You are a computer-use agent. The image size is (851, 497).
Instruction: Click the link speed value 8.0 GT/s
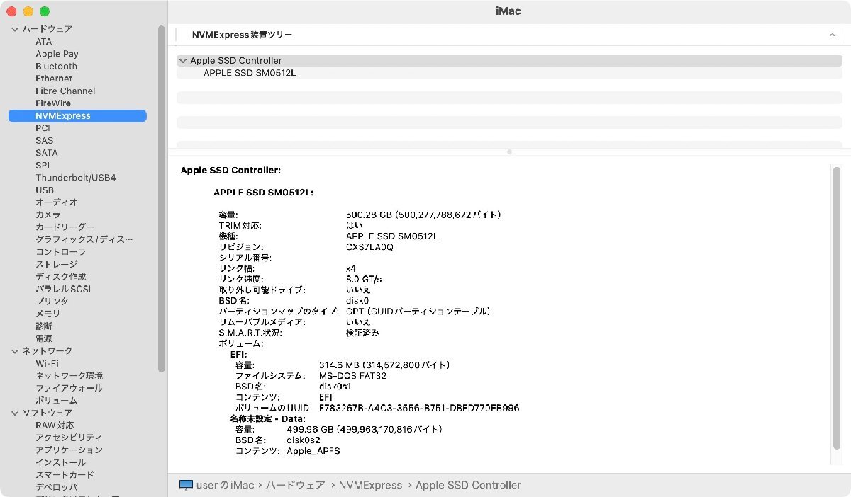tap(364, 279)
